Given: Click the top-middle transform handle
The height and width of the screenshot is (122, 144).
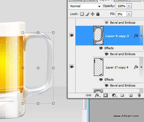Looking at the screenshot, I should point(38,32).
